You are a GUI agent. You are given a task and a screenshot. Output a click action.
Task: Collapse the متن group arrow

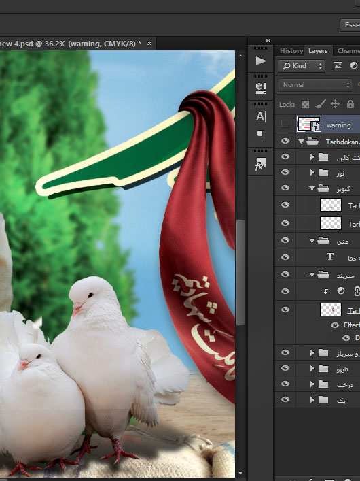312,241
